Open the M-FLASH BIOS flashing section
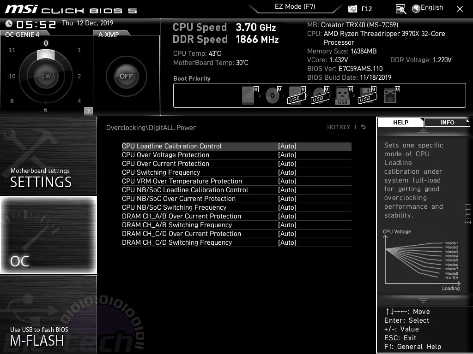This screenshot has width=473, height=354. click(x=48, y=314)
